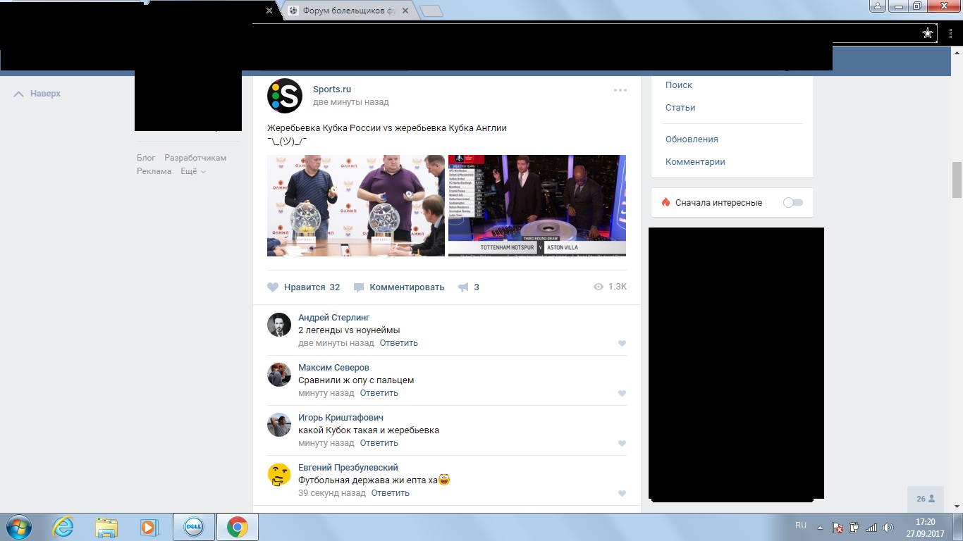Click share count 3 beside megaphone
The image size is (963, 541).
[x=477, y=287]
